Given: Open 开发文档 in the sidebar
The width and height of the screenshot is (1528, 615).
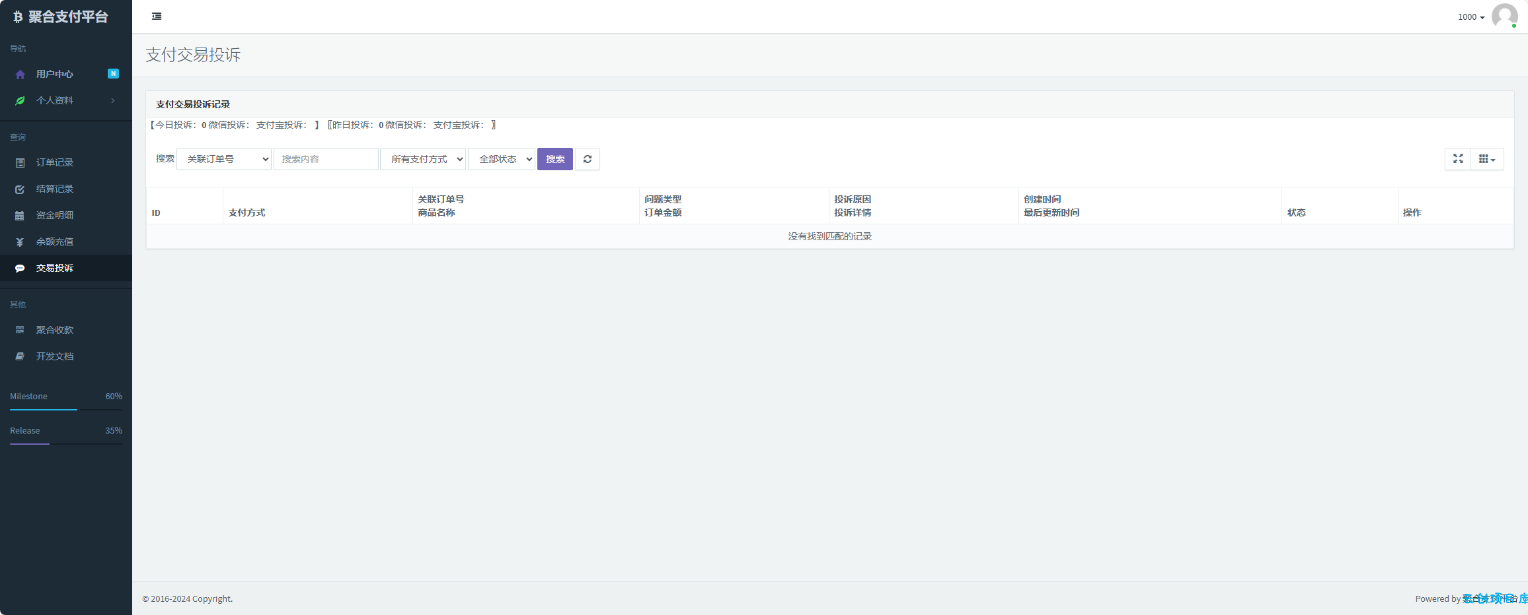Looking at the screenshot, I should click(66, 356).
